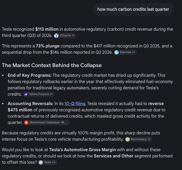Click the bold $113 million figure
This screenshot has width=182, height=170.
pos(47,29)
